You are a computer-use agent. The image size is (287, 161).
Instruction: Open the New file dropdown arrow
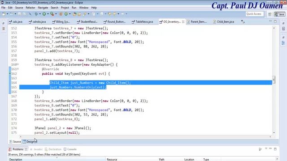[7, 14]
